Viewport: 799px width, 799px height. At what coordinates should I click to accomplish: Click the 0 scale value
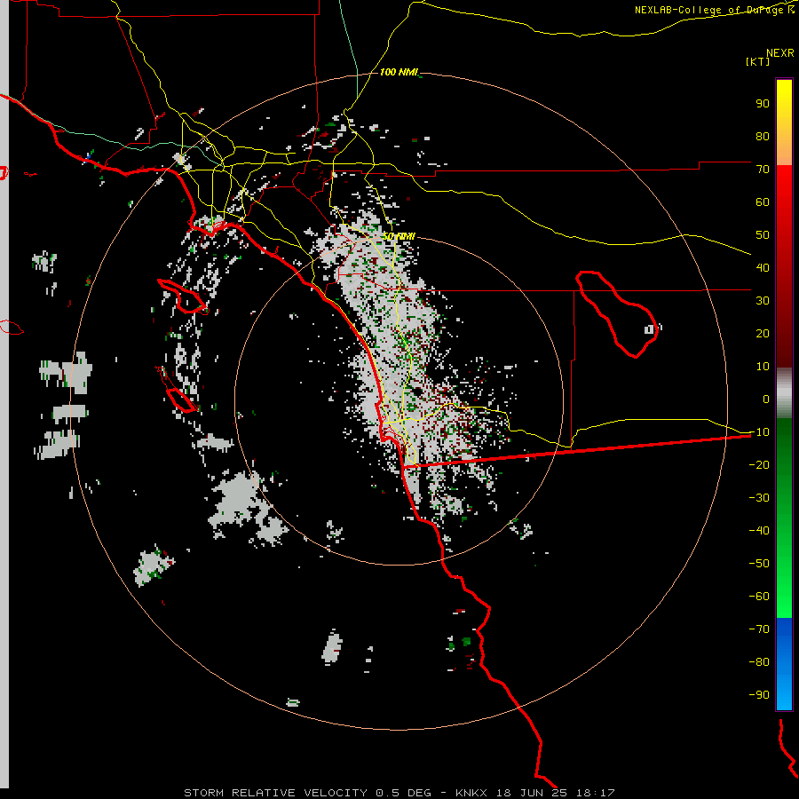(x=766, y=399)
